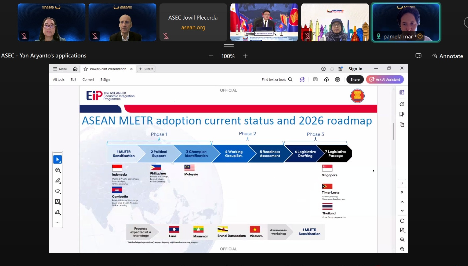Click the search magnifier beside Find text
Image resolution: width=468 pixels, height=266 pixels.
point(290,79)
